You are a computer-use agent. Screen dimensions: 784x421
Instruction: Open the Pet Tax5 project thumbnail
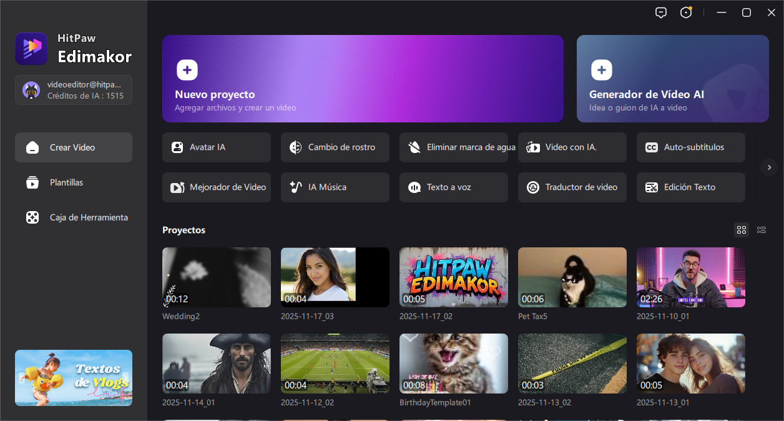(572, 277)
